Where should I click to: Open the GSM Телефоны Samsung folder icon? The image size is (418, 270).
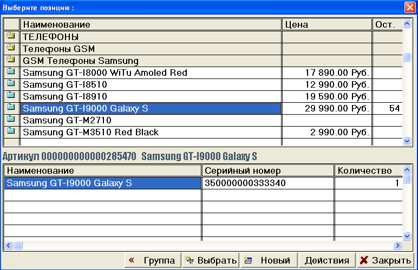pyautogui.click(x=11, y=60)
